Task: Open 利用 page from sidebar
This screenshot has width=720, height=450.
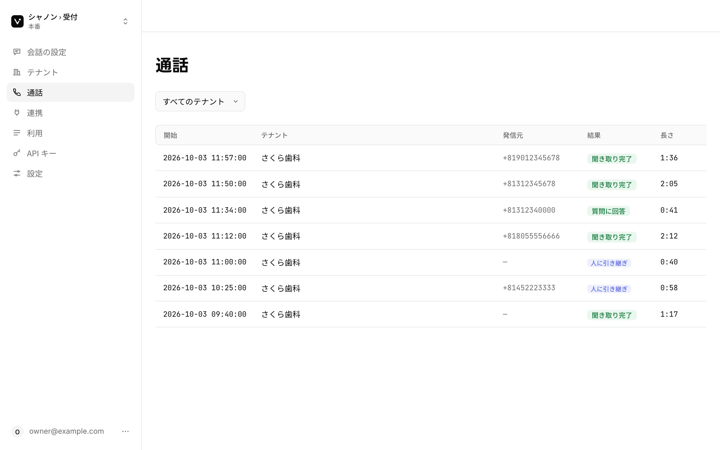Action: [71, 133]
